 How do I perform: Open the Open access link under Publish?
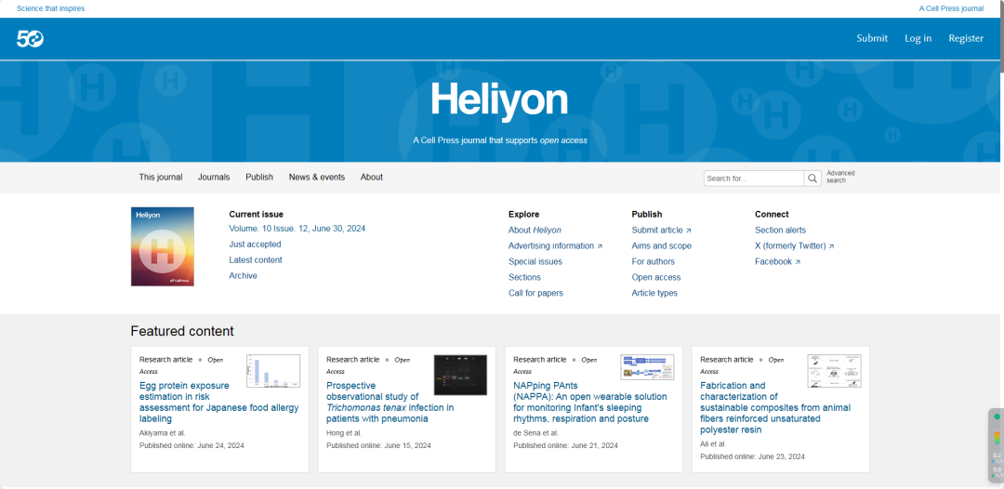pyautogui.click(x=656, y=277)
